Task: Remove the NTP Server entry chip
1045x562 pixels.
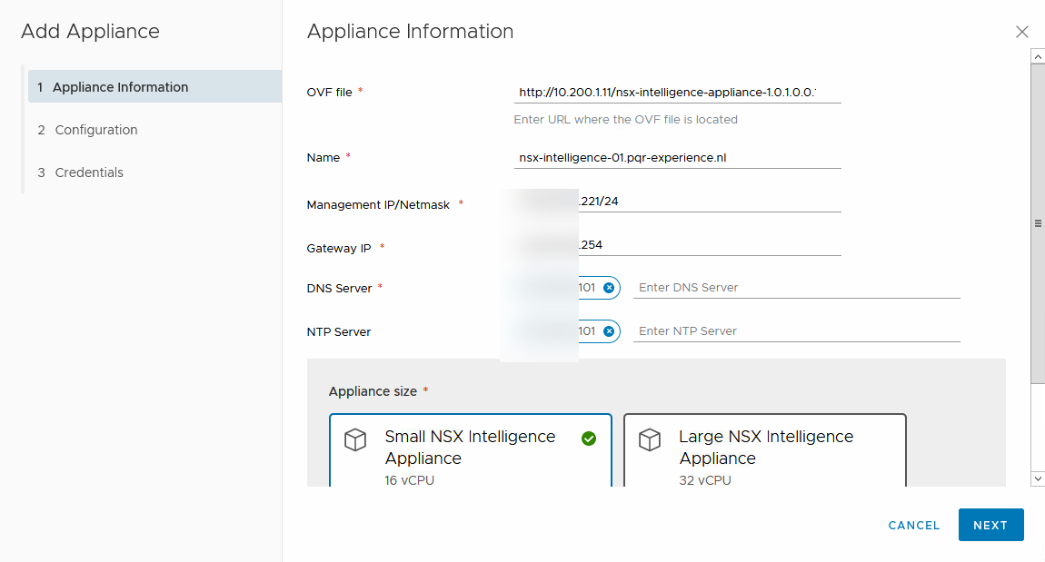Action: click(x=609, y=331)
